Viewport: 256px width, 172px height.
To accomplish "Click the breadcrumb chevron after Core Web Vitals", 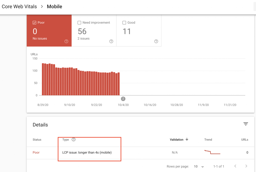I will [41, 7].
